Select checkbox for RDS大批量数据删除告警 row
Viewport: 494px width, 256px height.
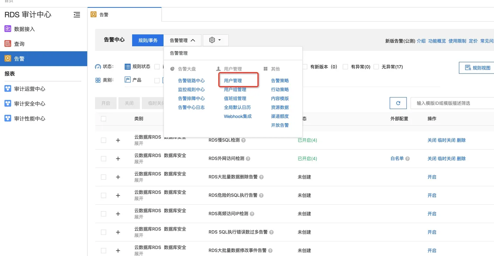[x=103, y=177]
